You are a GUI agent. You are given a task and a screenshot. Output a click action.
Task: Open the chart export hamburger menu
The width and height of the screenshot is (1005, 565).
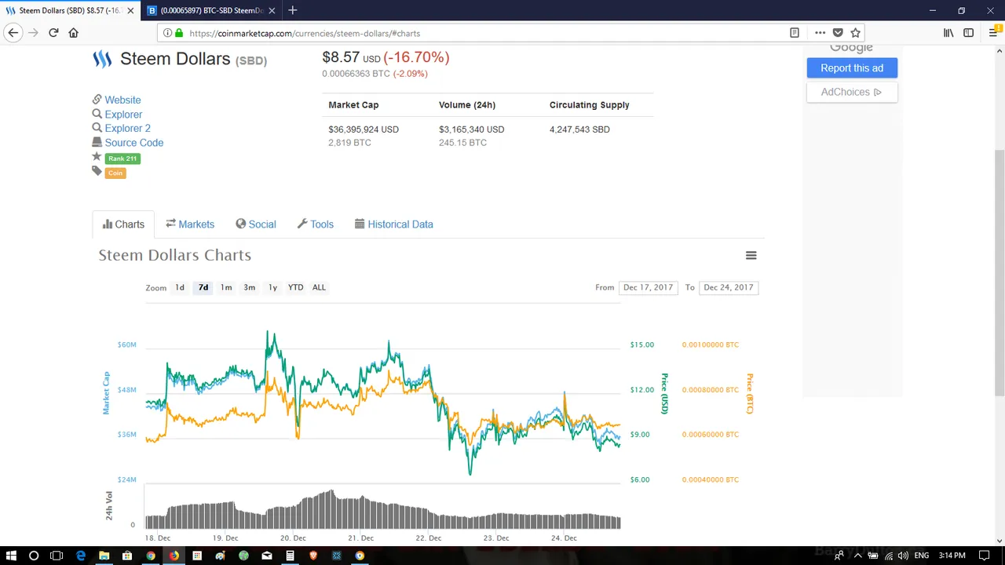tap(751, 255)
